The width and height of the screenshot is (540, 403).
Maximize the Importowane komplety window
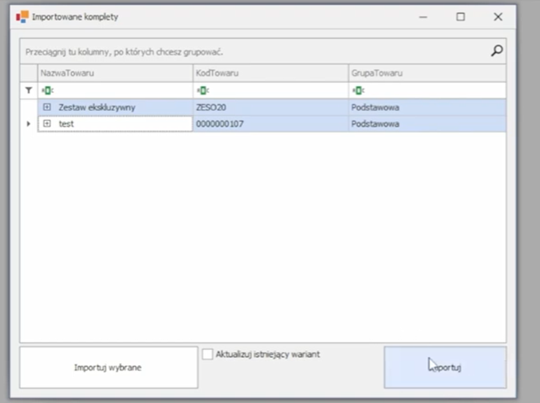460,17
